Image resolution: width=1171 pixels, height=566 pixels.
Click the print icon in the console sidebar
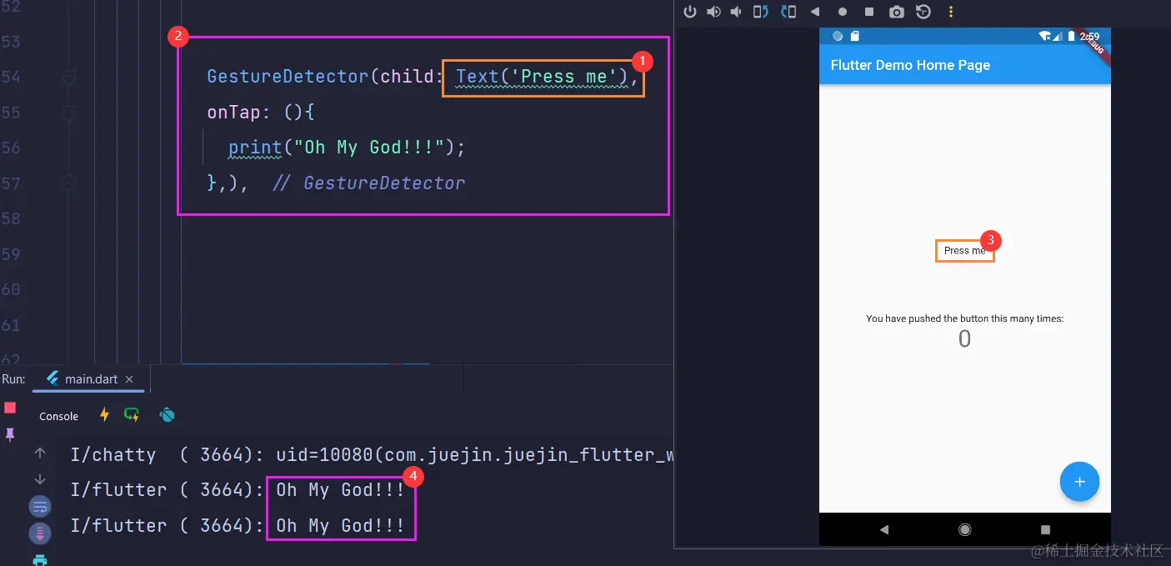[39, 559]
